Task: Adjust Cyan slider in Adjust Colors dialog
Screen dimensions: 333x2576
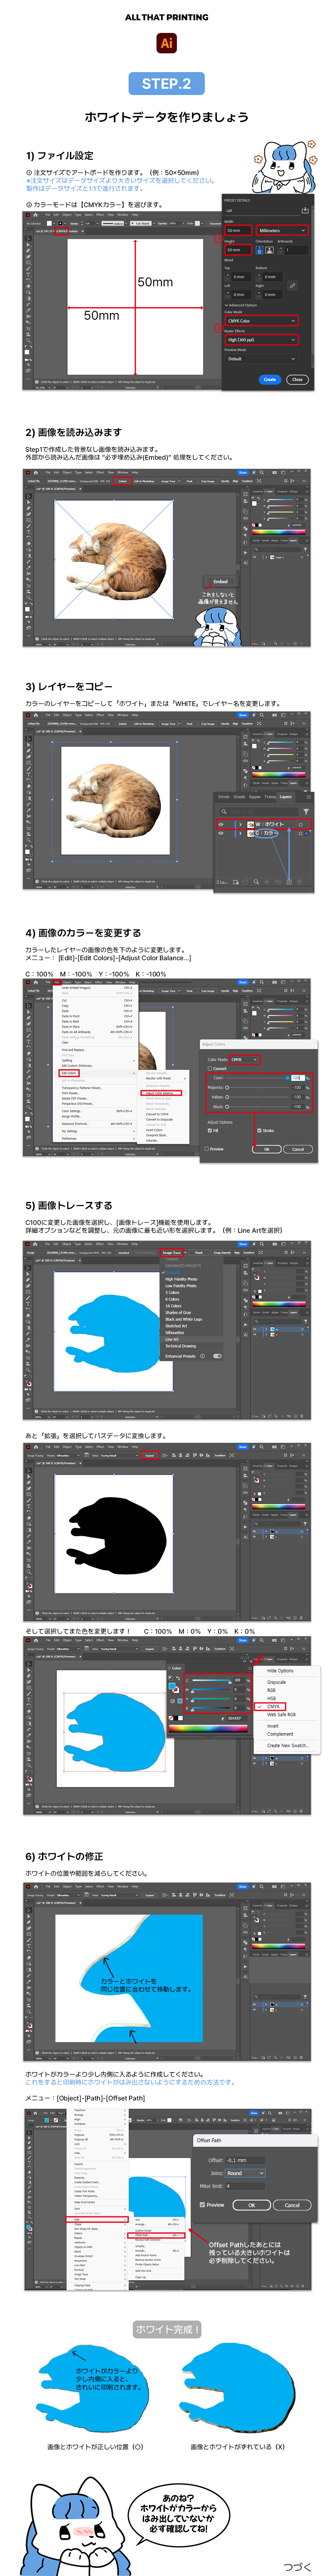Action: [257, 1078]
